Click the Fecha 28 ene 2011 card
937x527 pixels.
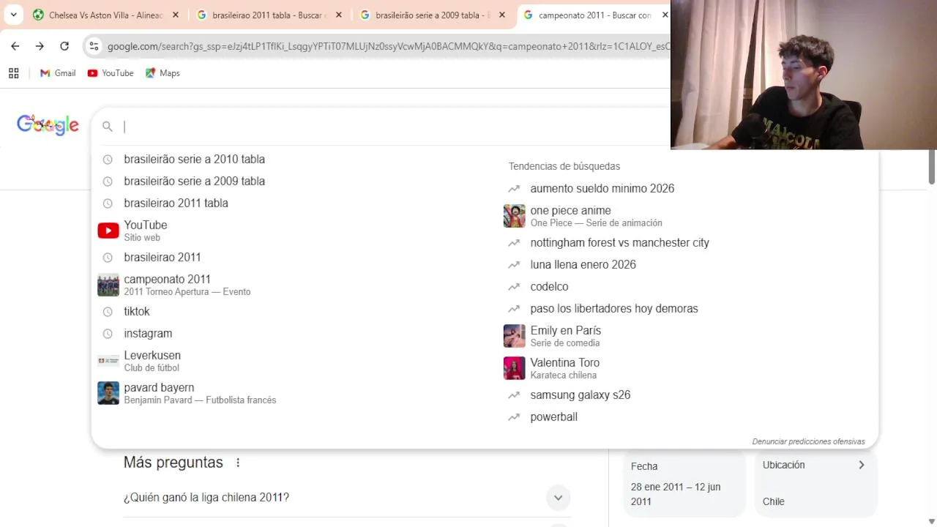click(684, 484)
